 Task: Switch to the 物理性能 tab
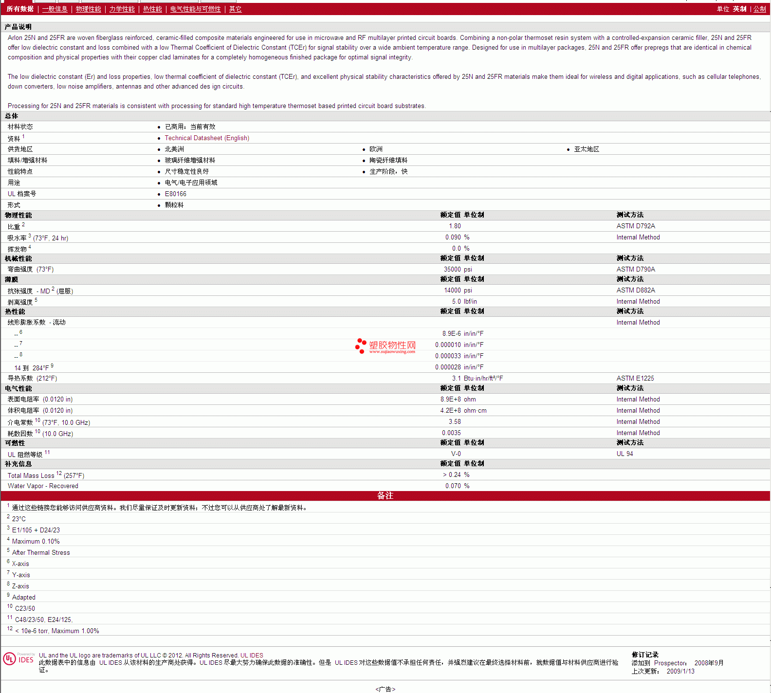tap(88, 9)
